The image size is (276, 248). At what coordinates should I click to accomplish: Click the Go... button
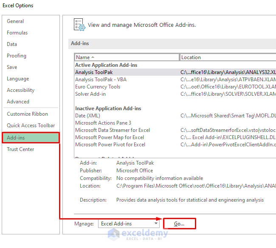(x=179, y=224)
